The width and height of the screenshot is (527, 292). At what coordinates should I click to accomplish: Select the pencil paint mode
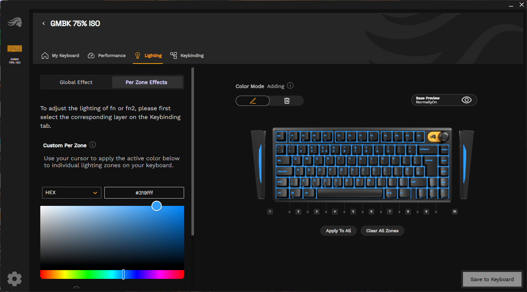coord(253,101)
